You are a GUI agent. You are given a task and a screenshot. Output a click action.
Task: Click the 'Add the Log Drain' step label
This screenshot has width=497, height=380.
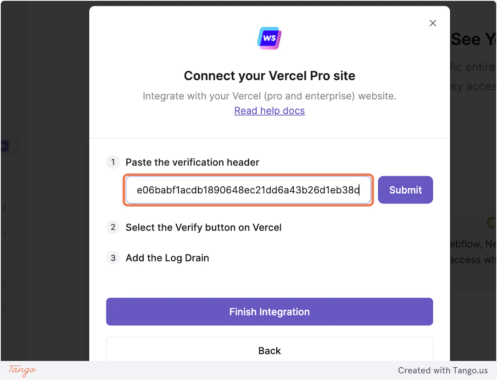coord(168,257)
